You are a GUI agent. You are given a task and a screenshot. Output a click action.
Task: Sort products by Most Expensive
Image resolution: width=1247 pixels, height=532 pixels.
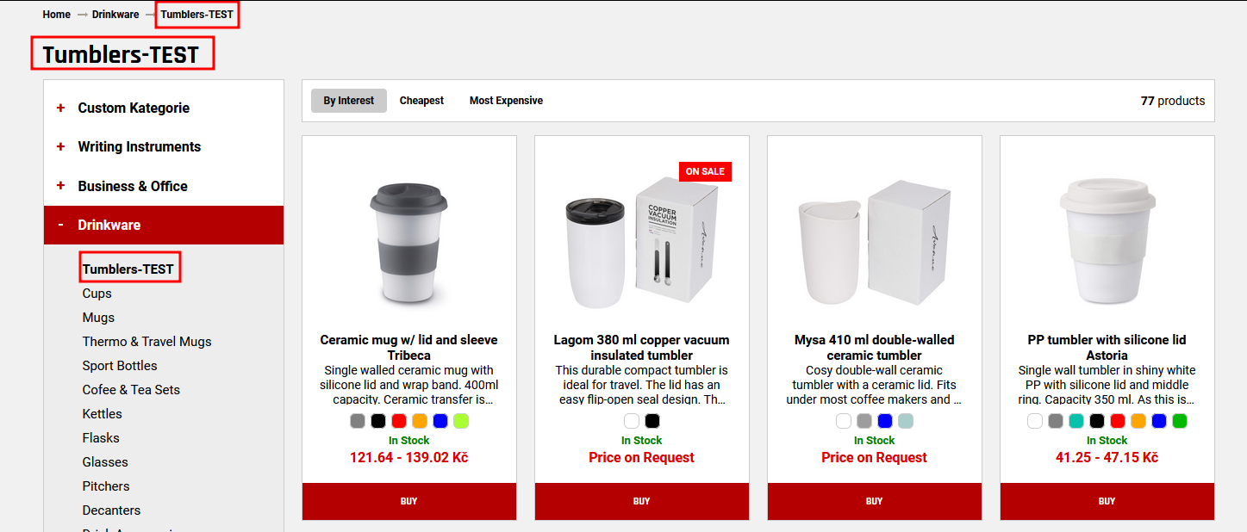pyautogui.click(x=506, y=101)
